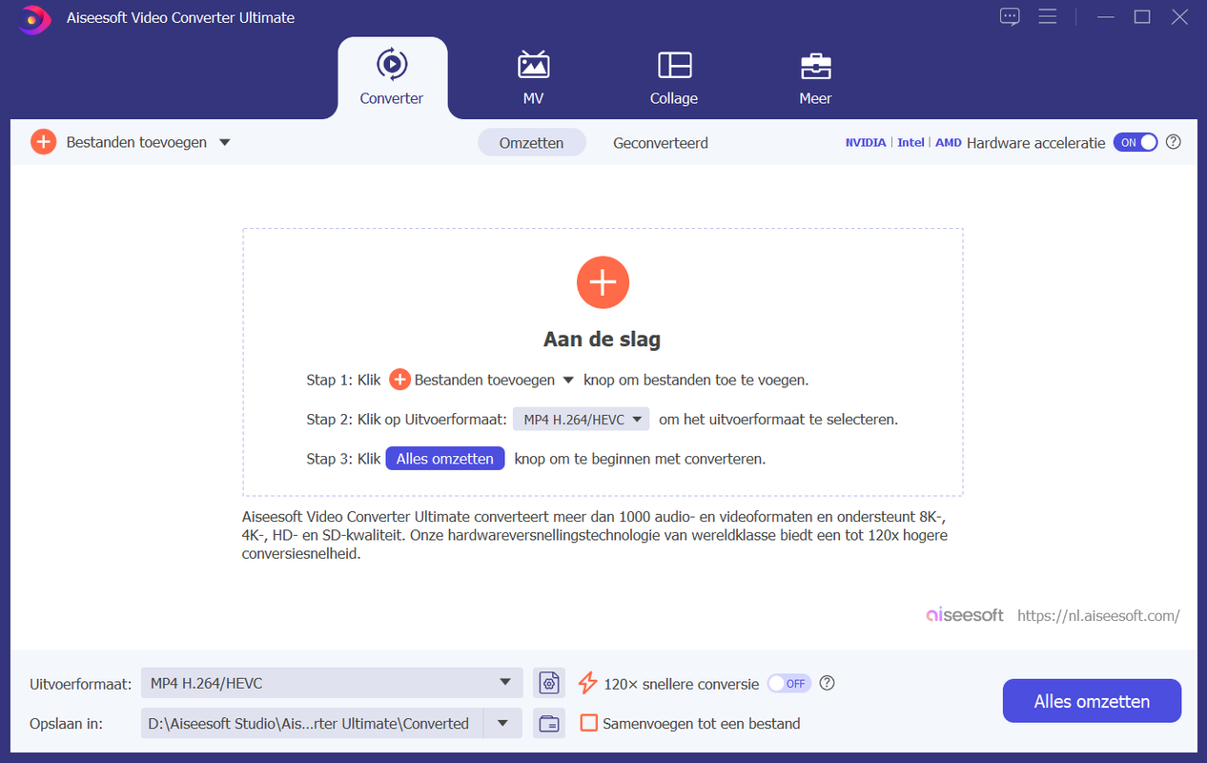Click the Aan de slag heading
The width and height of the screenshot is (1207, 763).
[602, 339]
